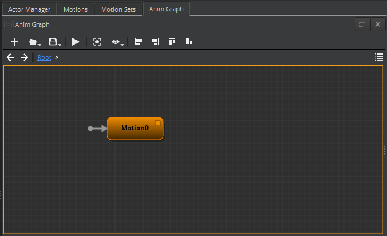The image size is (387, 236).
Task: Switch to the Motion Sets tab
Action: pos(118,9)
